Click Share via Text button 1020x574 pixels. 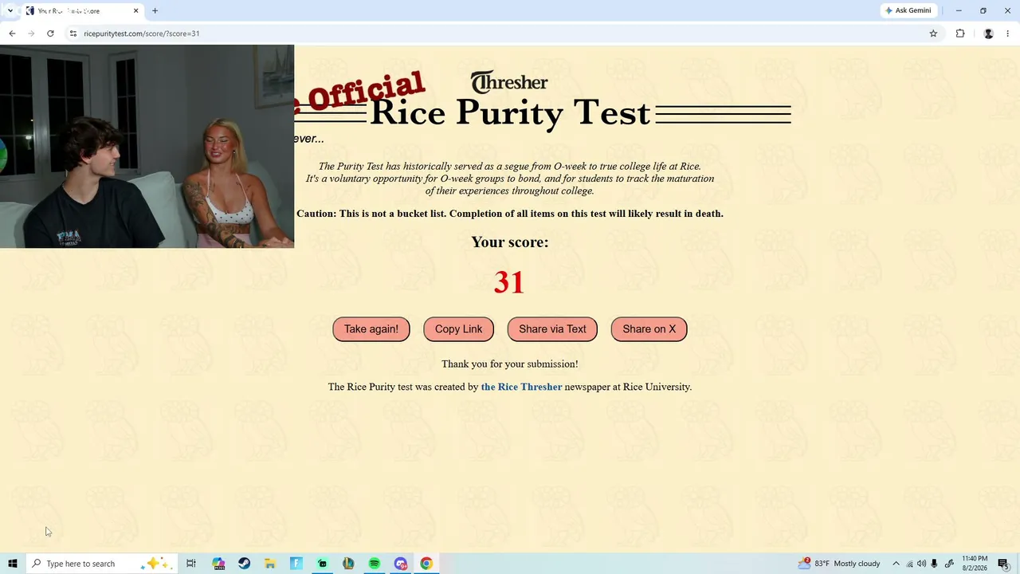click(552, 329)
